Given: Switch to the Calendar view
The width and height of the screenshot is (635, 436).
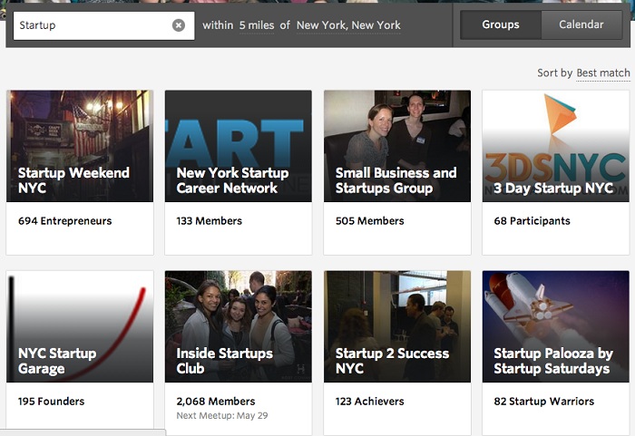Looking at the screenshot, I should click(x=581, y=24).
